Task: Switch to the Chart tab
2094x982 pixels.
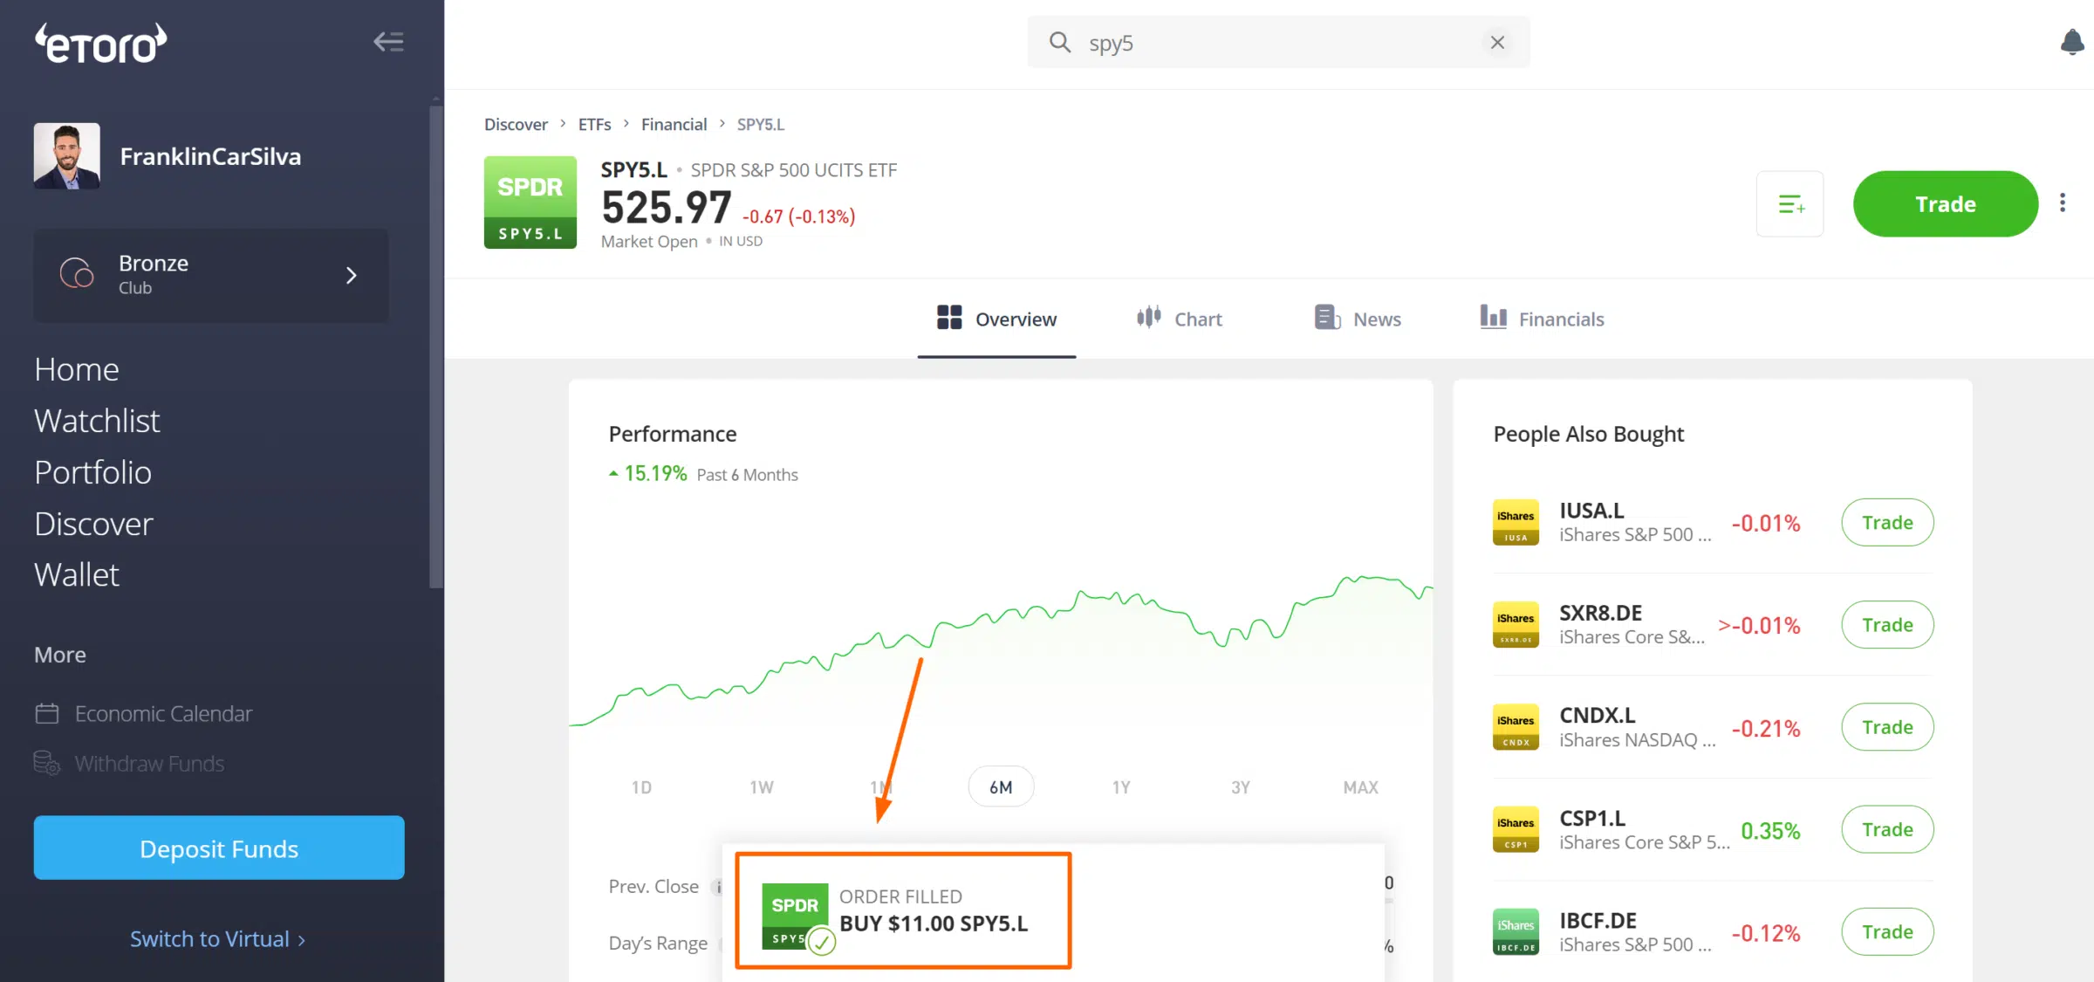Action: (x=1179, y=319)
